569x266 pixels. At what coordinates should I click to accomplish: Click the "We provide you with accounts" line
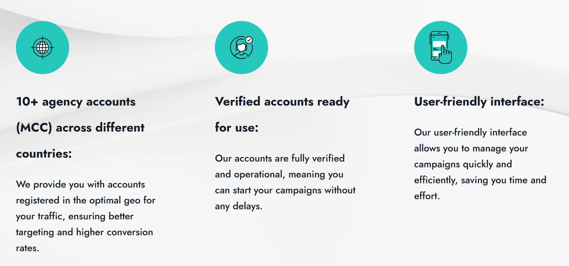click(80, 184)
